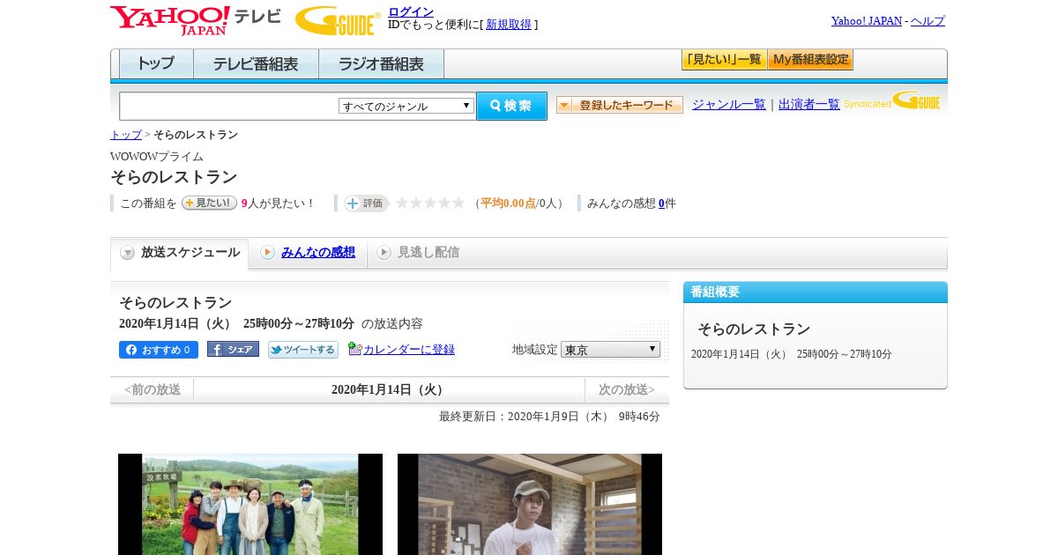Image resolution: width=1058 pixels, height=555 pixels.
Task: Open My番組表設定 button
Action: (x=810, y=60)
